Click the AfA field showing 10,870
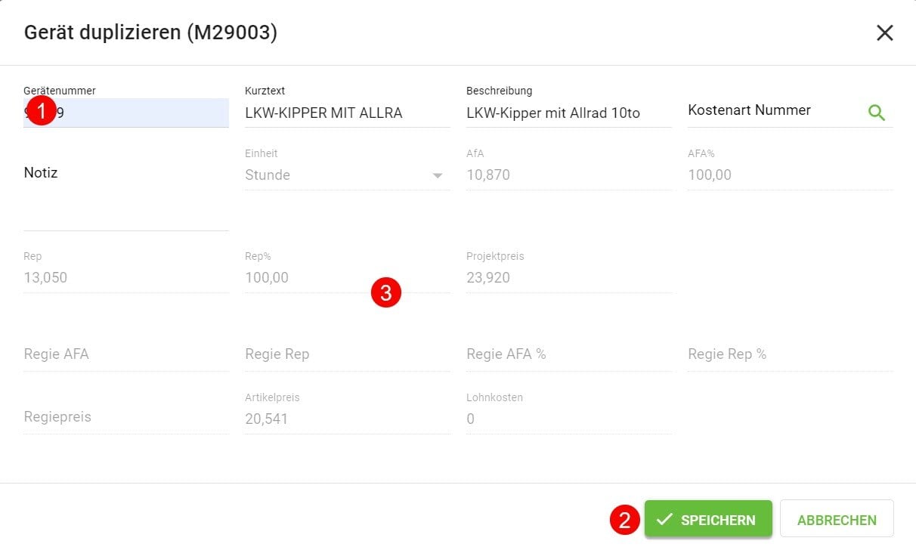Viewport: 916px width, 550px height. click(568, 175)
